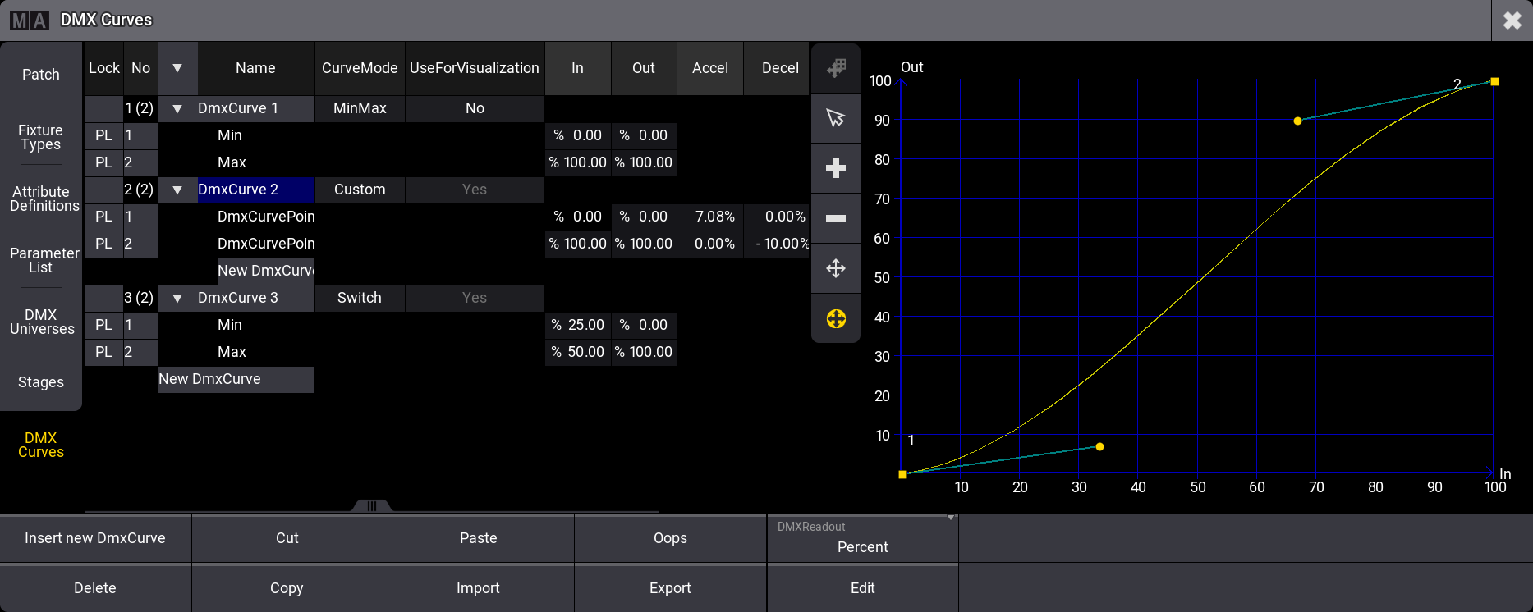Select the arrow pointer tool
The image size is (1533, 612).
[x=836, y=118]
